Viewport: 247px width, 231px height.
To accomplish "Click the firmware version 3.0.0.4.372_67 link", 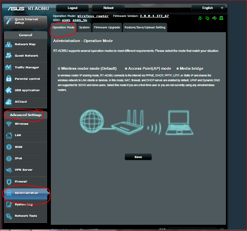I will coord(154,16).
